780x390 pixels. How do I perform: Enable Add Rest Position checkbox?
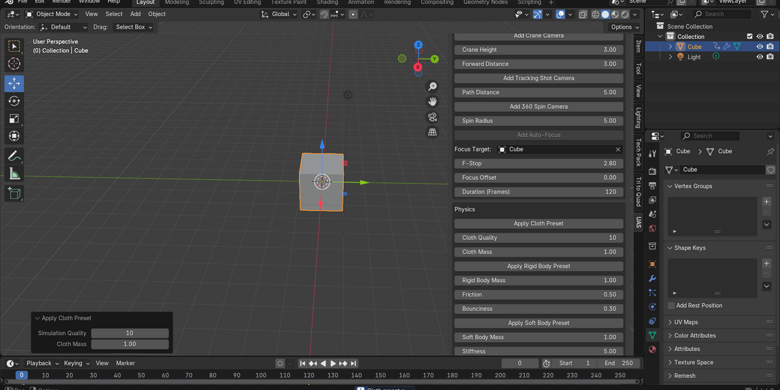tap(671, 305)
